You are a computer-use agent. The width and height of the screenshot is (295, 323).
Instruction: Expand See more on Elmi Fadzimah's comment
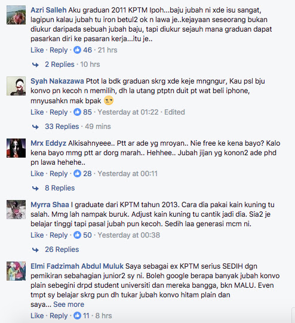click(x=69, y=304)
